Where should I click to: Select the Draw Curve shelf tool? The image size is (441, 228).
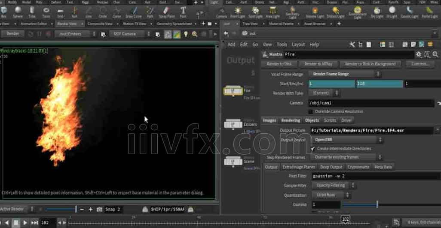pos(134,12)
